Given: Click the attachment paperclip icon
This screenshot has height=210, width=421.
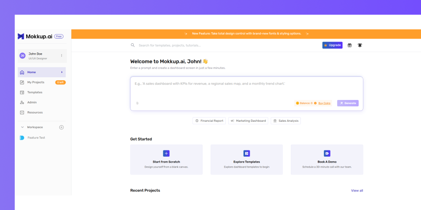Looking at the screenshot, I should (137, 103).
